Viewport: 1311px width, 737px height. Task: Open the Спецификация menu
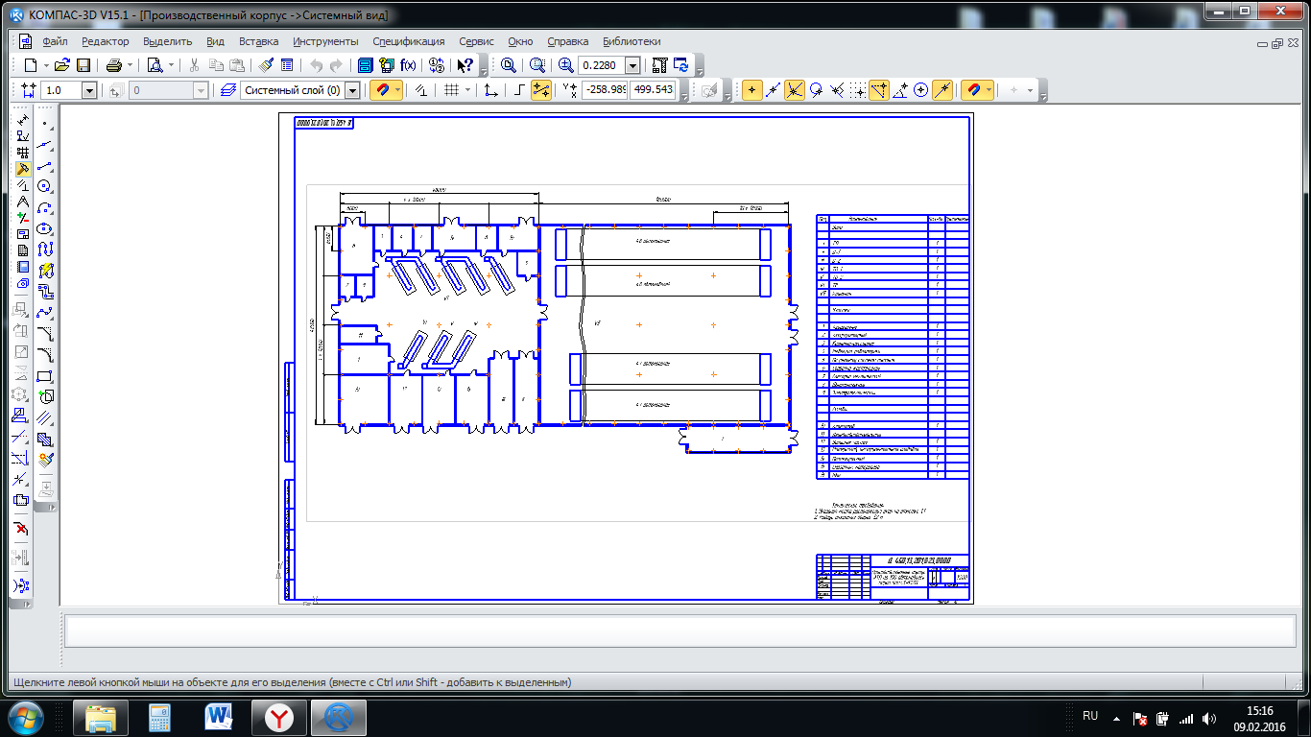tap(408, 41)
